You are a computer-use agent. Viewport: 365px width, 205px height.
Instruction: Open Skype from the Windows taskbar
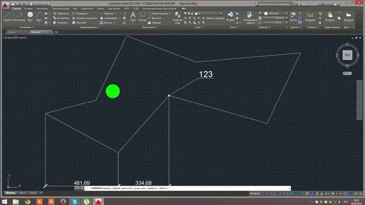click(x=75, y=201)
